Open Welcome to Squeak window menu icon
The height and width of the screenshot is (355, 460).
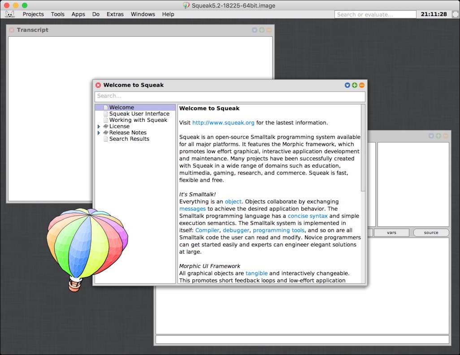[x=347, y=85]
